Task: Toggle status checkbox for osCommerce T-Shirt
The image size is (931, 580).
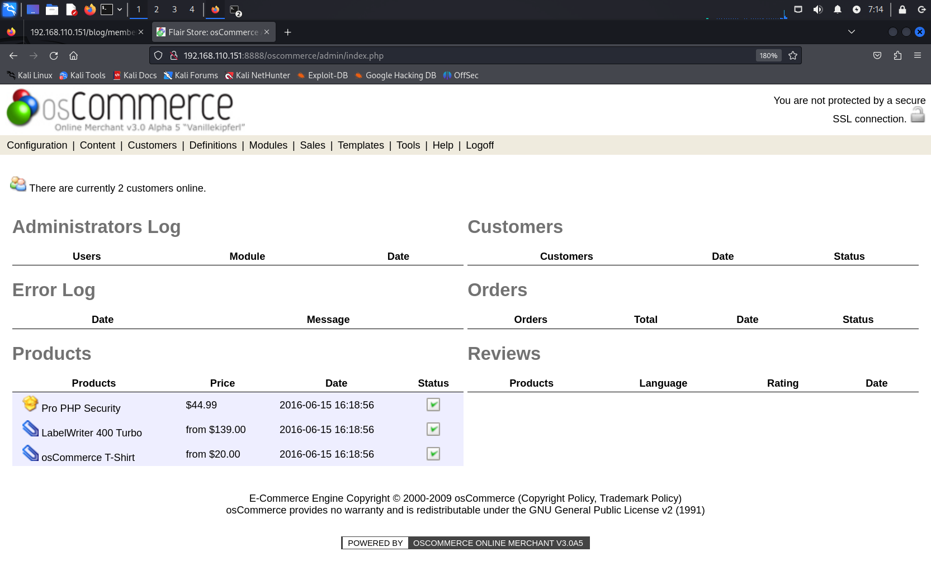Action: click(433, 454)
